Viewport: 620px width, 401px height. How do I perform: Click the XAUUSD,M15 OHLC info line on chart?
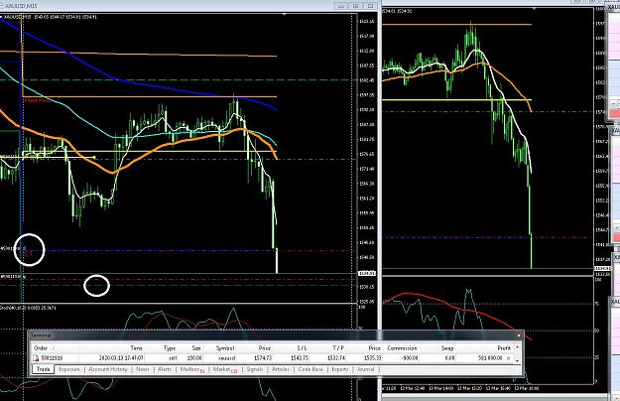[51, 17]
